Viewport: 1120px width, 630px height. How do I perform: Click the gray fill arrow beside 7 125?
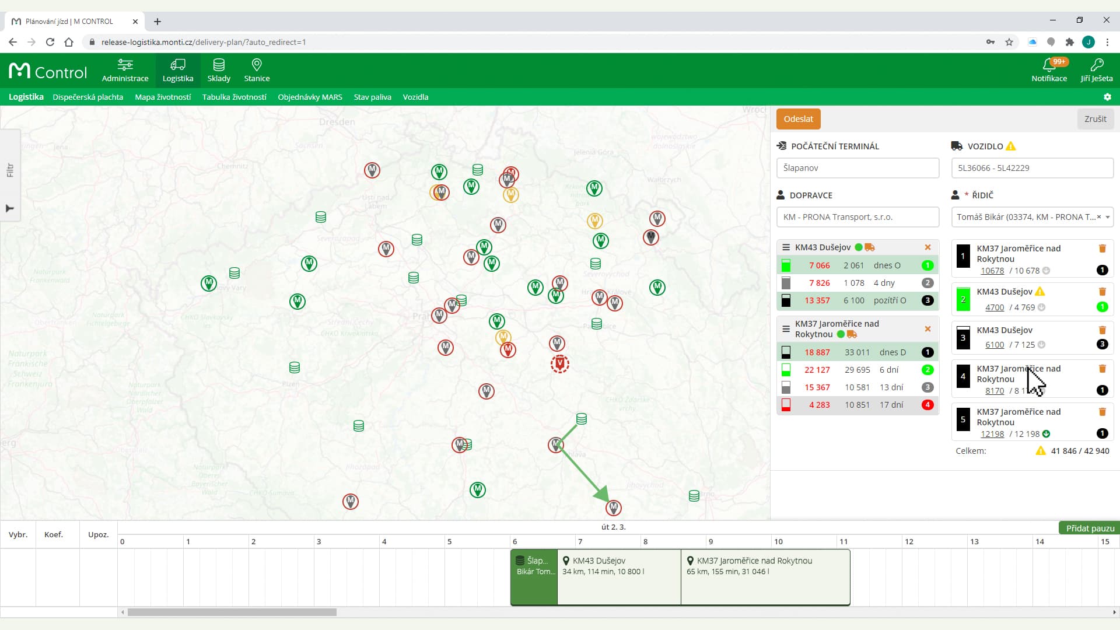(x=1041, y=345)
